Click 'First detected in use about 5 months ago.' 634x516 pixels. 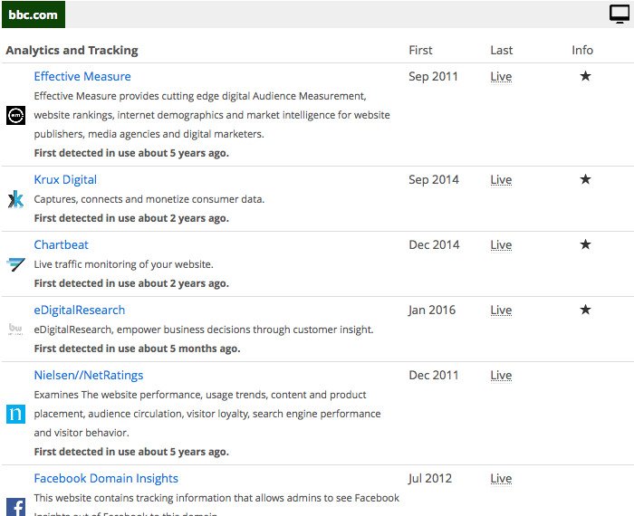[137, 349]
